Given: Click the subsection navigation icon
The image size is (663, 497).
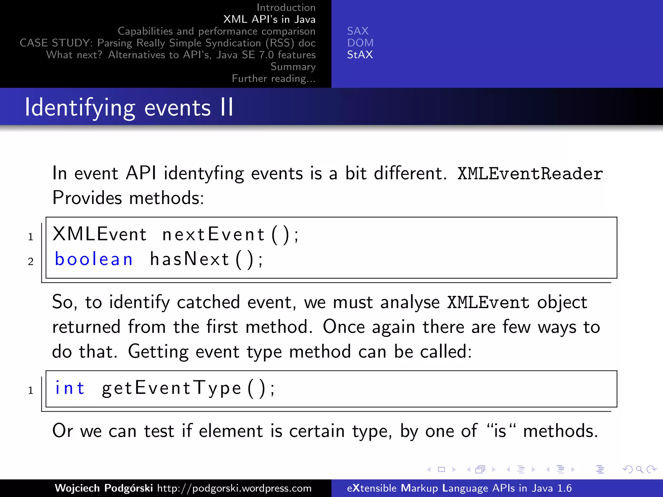Looking at the screenshot, I should pos(521,469).
